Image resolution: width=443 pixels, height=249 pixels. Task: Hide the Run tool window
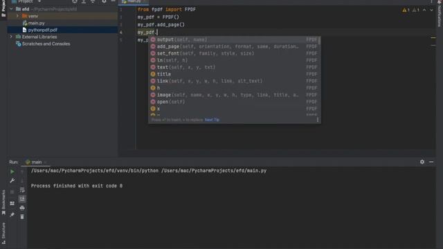[x=431, y=162]
